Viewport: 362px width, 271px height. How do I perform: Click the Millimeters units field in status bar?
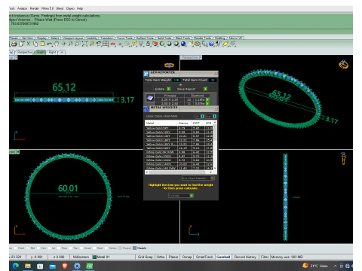[x=81, y=257]
